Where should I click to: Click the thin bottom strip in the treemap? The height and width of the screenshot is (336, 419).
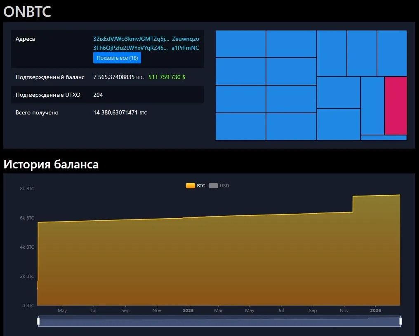pos(384,138)
